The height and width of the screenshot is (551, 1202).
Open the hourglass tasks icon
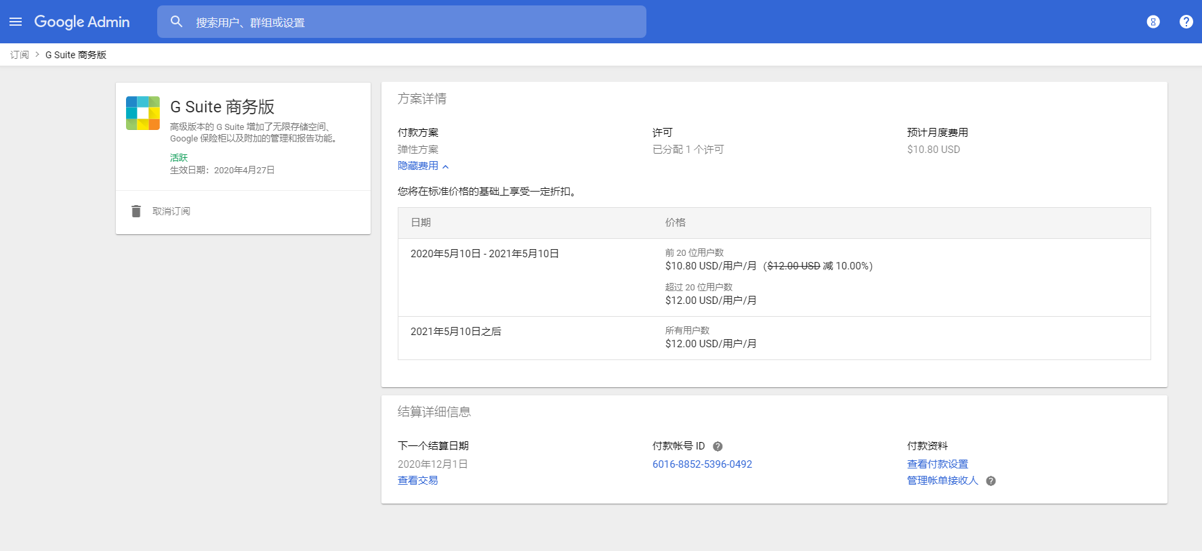[1153, 22]
